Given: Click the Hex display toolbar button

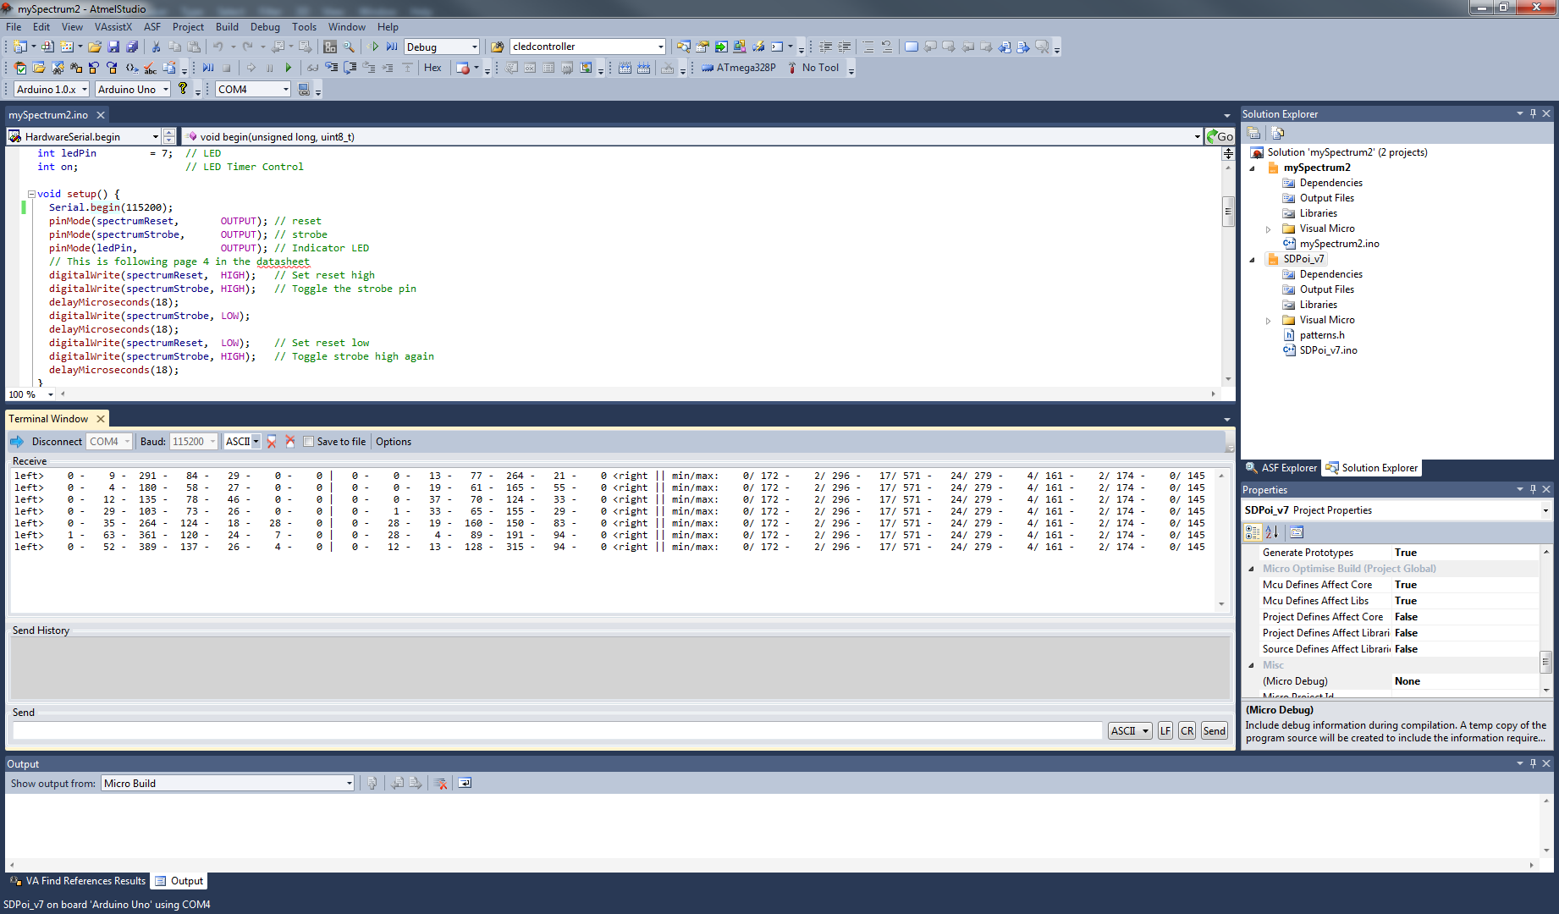Looking at the screenshot, I should coord(432,68).
